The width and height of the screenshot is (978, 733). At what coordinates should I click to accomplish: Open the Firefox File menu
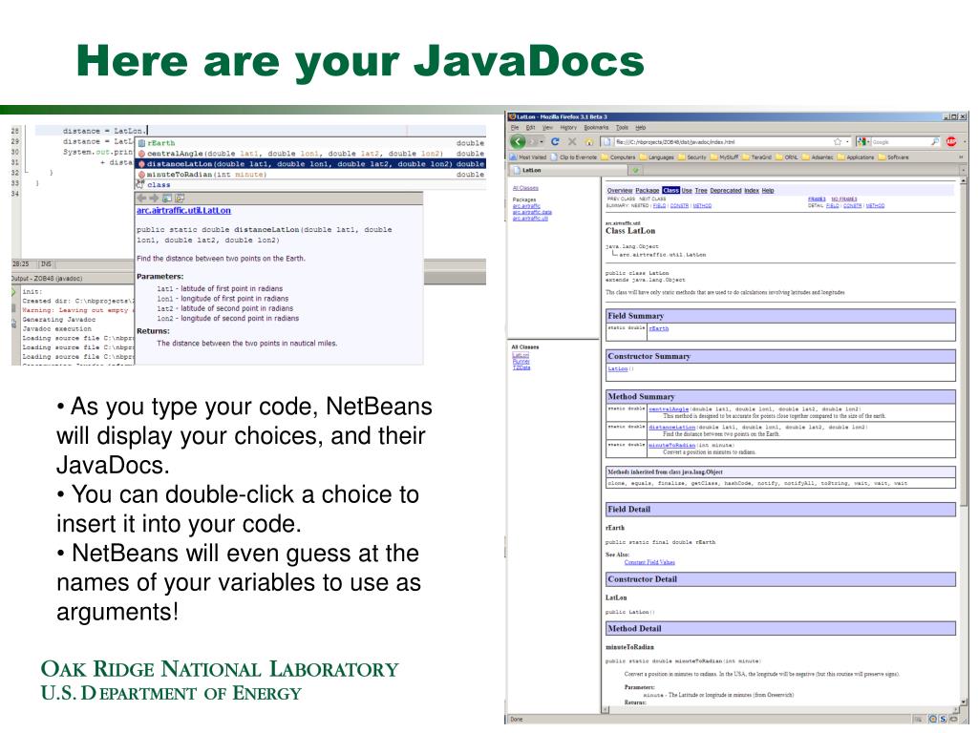coord(515,127)
